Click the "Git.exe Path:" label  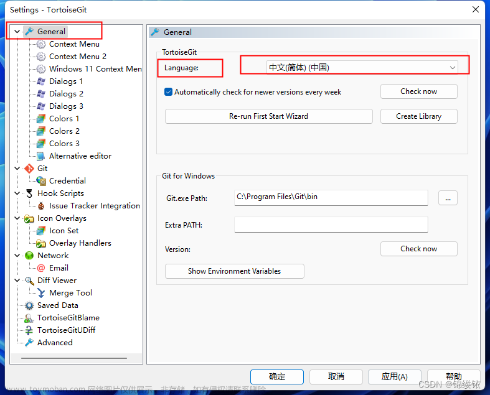(187, 198)
